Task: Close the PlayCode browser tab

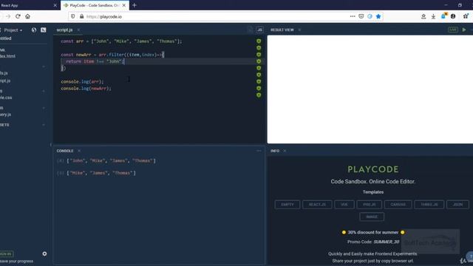Action: [124, 5]
